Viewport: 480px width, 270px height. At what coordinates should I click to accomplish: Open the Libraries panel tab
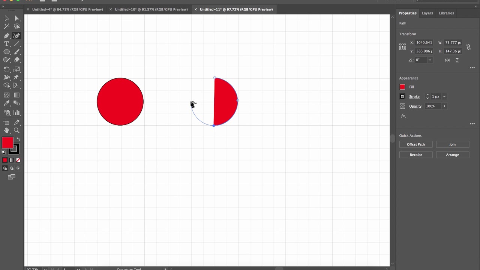click(446, 13)
